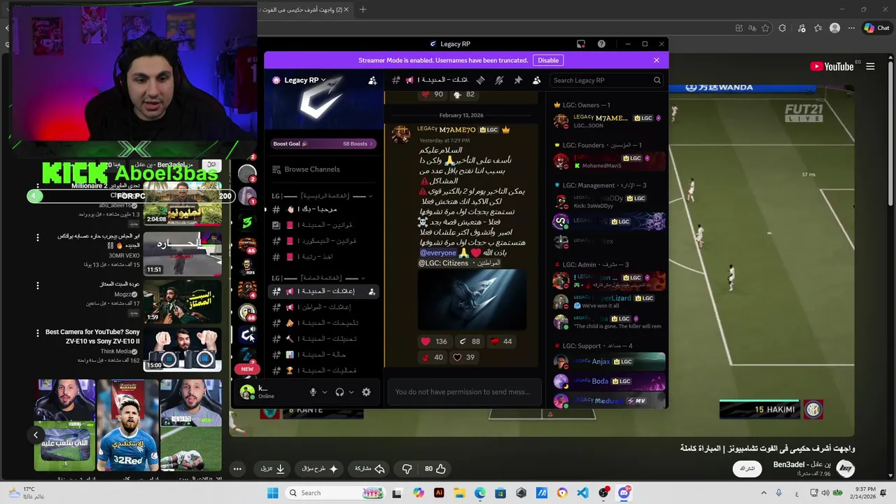The width and height of the screenshot is (896, 504).
Task: Dislike the YouTube video
Action: [x=407, y=469]
